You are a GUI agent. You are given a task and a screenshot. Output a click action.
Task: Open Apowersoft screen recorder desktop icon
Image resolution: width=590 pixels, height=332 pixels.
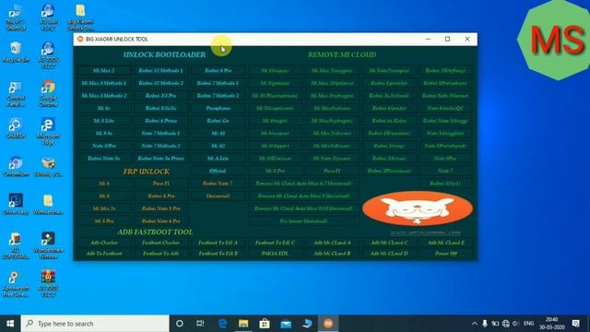(x=16, y=284)
